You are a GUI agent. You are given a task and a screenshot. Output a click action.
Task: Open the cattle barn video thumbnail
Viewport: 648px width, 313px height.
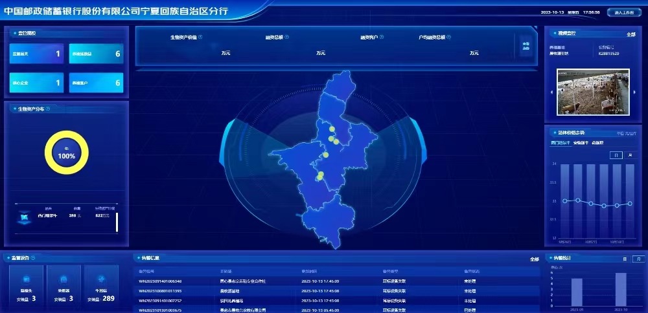pos(593,92)
